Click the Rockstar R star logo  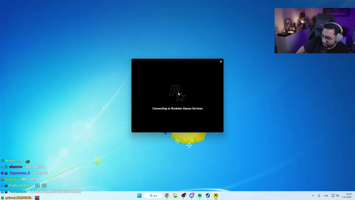coord(177,93)
